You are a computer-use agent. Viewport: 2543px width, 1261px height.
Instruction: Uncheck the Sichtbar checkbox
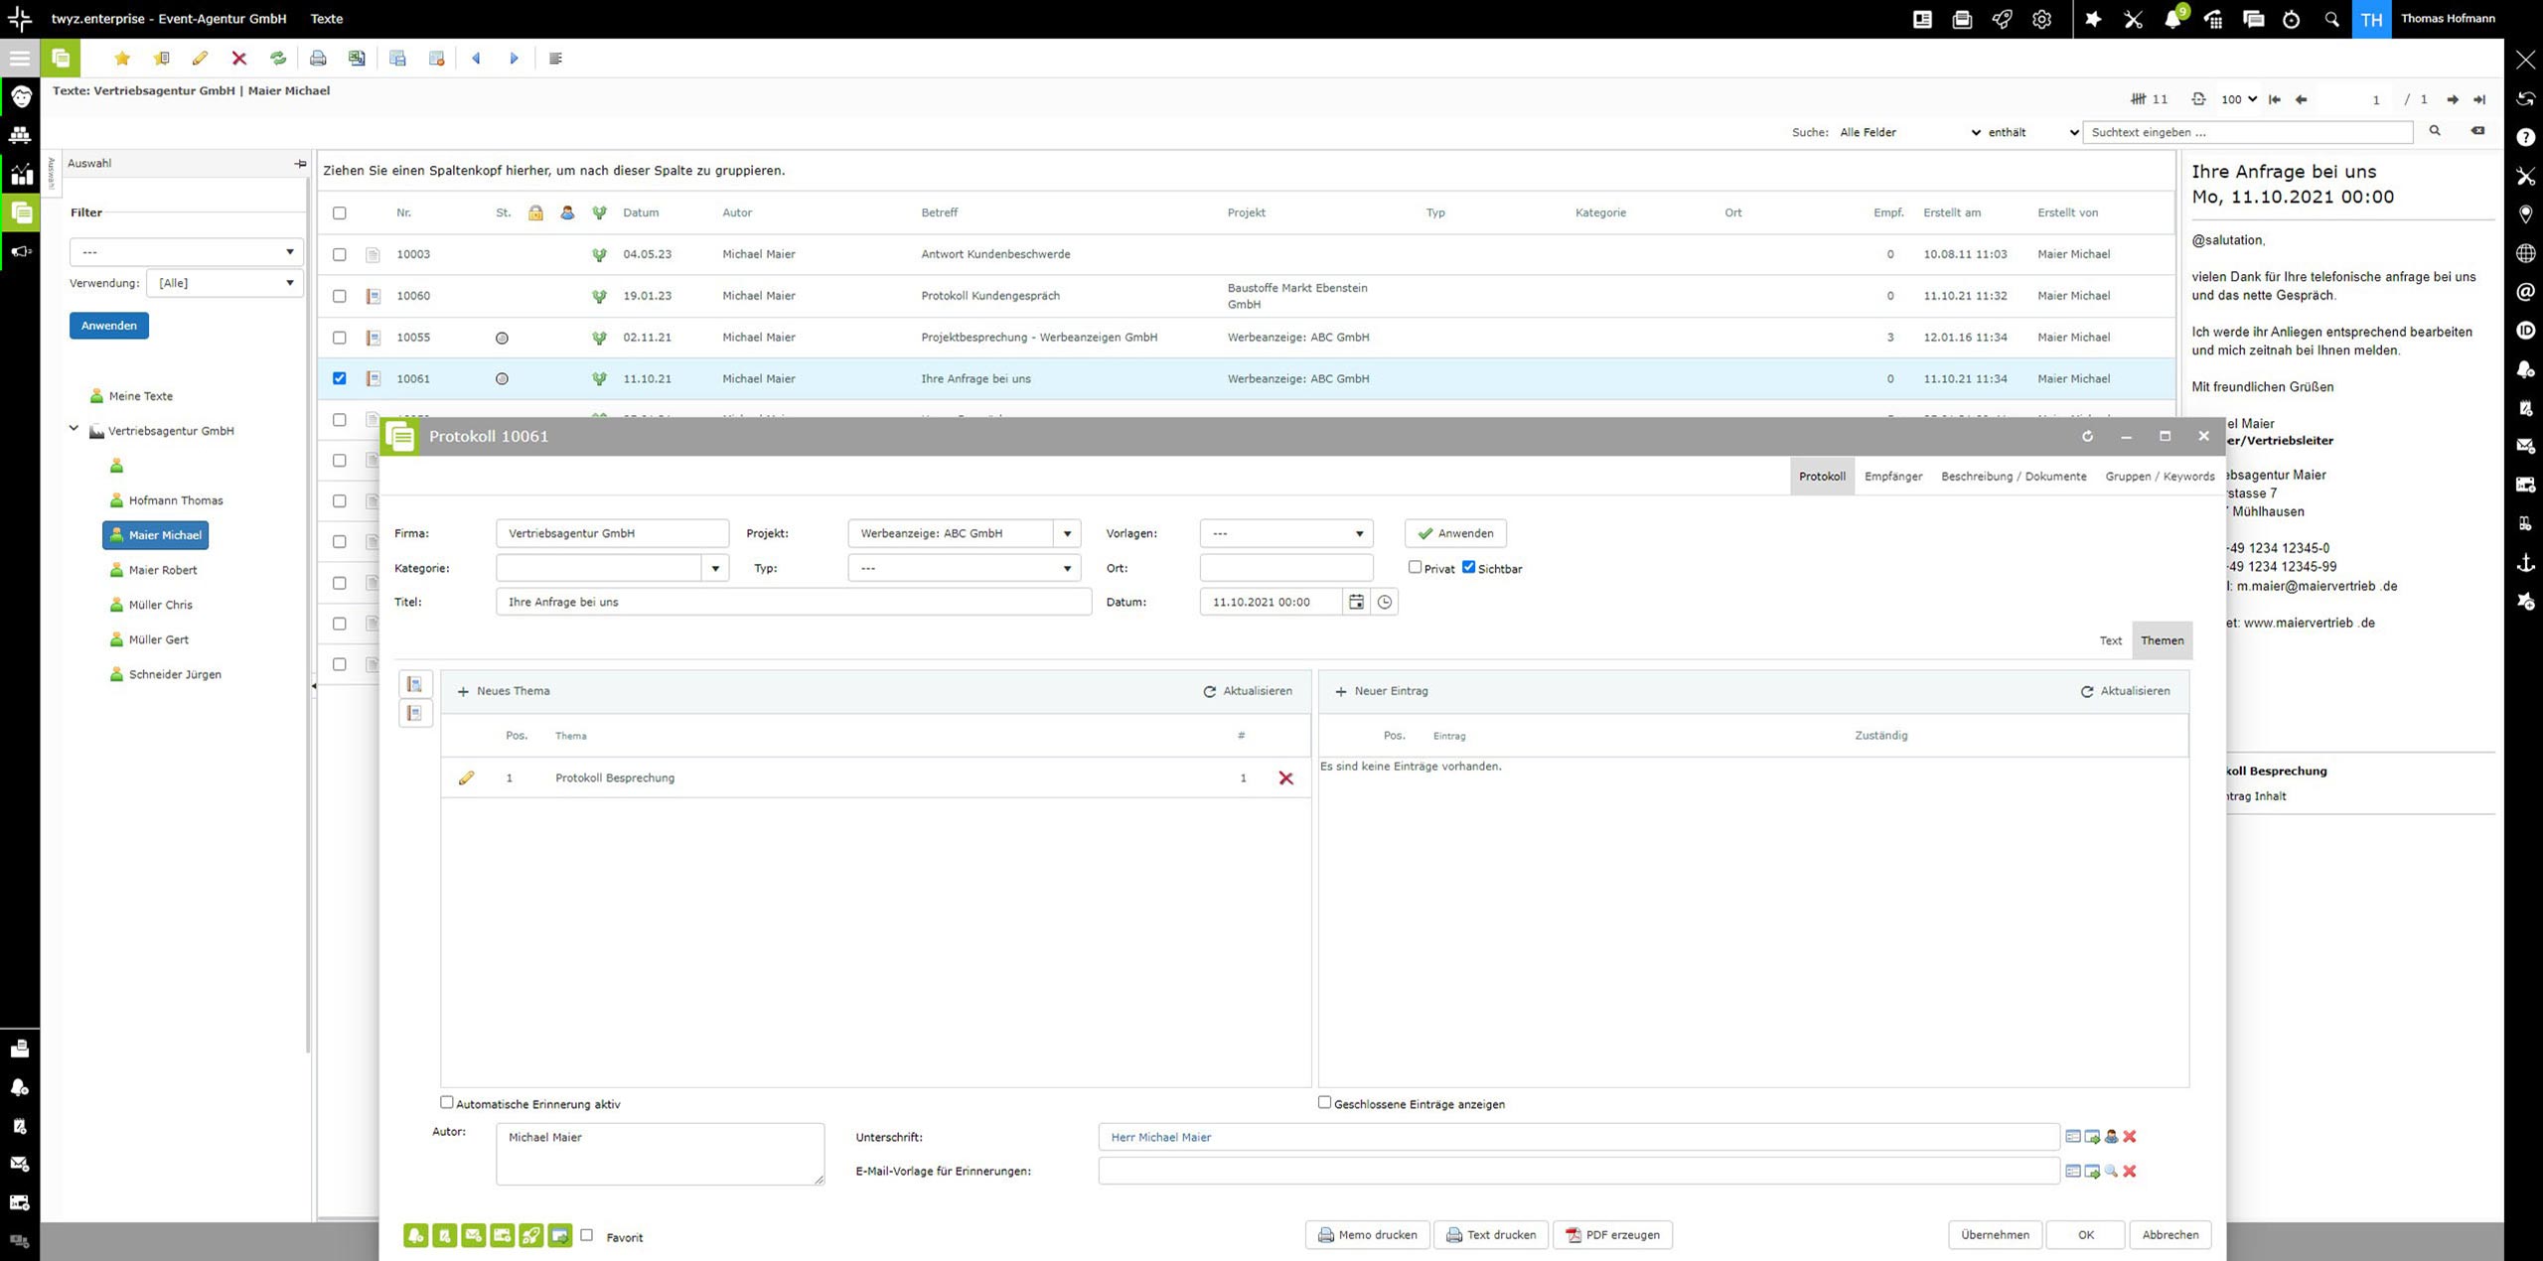(1468, 567)
